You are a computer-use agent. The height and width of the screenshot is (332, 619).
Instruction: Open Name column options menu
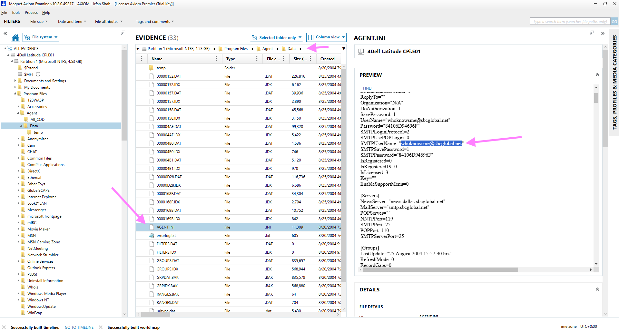click(x=216, y=59)
